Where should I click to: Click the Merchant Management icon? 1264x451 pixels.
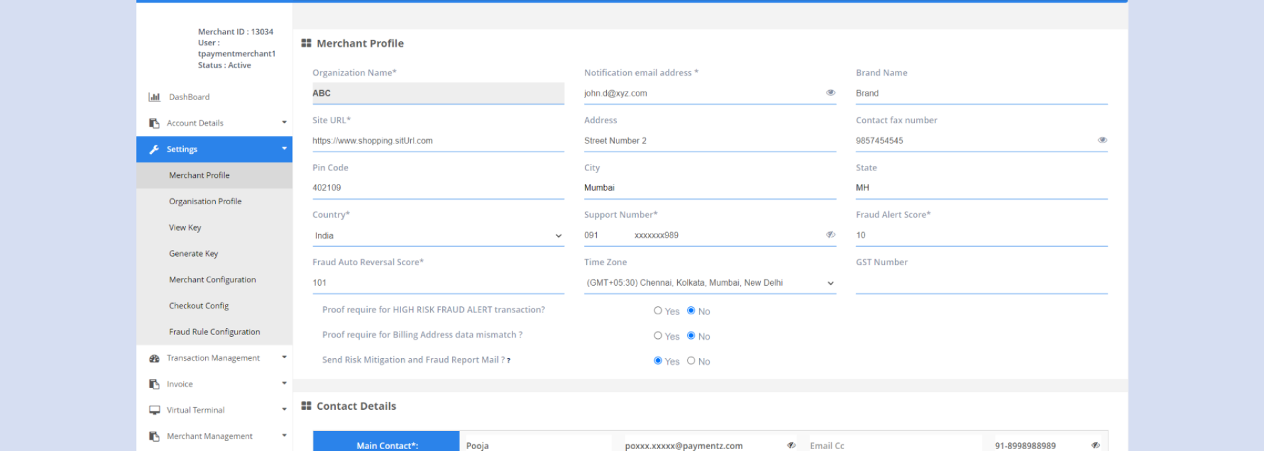point(154,436)
